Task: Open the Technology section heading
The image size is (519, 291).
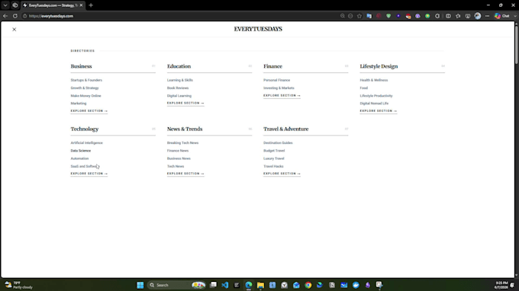Action: pyautogui.click(x=85, y=130)
